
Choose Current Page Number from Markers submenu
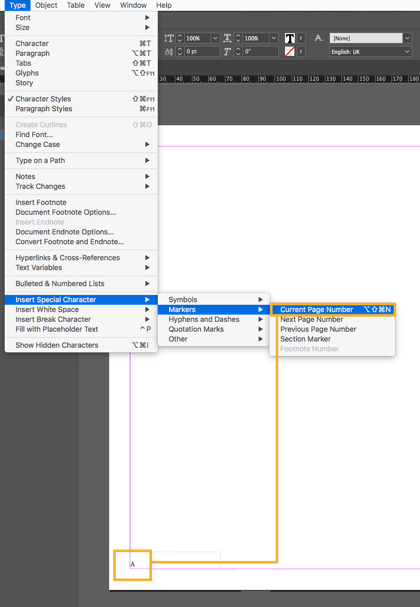click(x=317, y=309)
